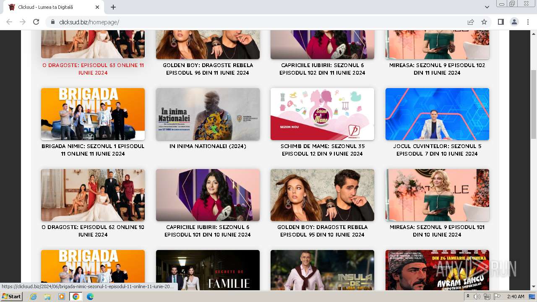Open O Dragoste Episodul 62 title link
The image size is (537, 302).
(93, 231)
